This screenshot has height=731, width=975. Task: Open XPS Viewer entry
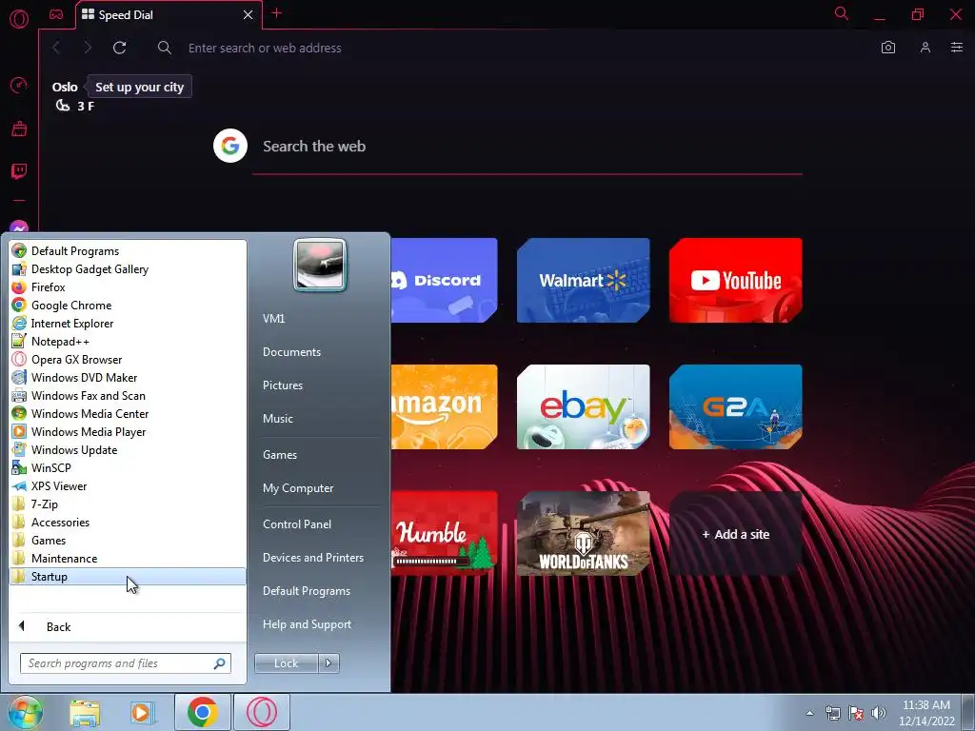(128, 486)
